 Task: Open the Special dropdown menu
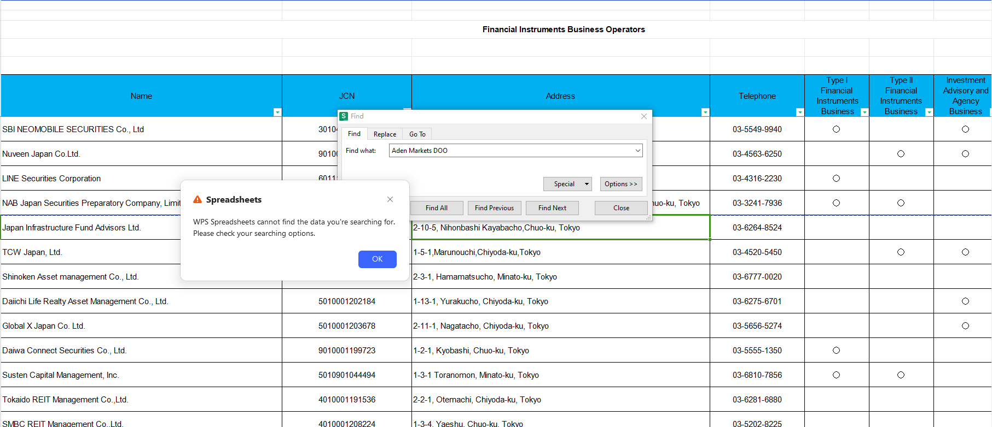587,184
